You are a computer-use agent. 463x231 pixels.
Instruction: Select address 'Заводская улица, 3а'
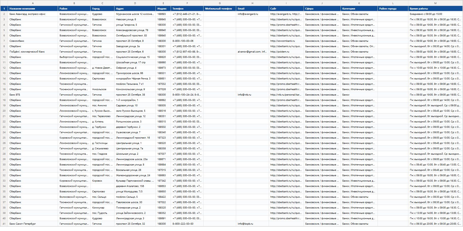[135, 46]
